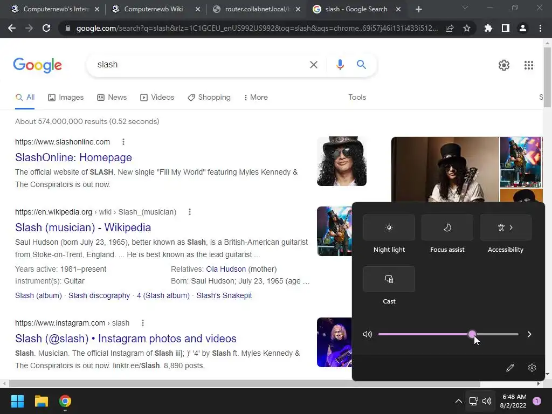Select the All results tab
552x414 pixels.
click(25, 97)
